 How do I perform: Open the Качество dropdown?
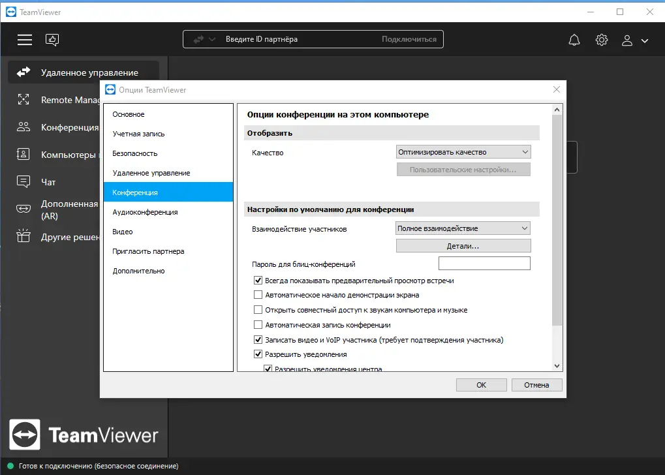click(463, 152)
